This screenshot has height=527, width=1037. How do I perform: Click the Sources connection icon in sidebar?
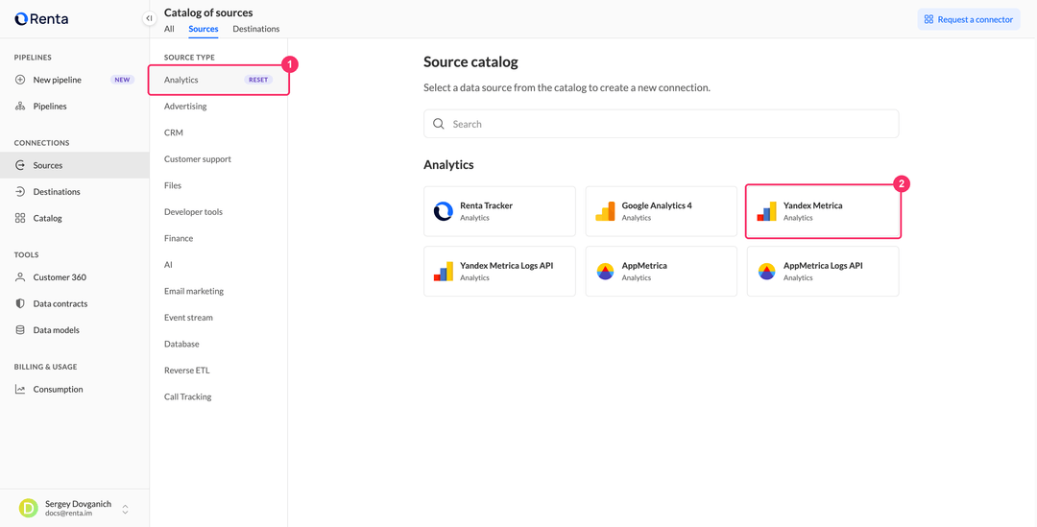point(20,165)
